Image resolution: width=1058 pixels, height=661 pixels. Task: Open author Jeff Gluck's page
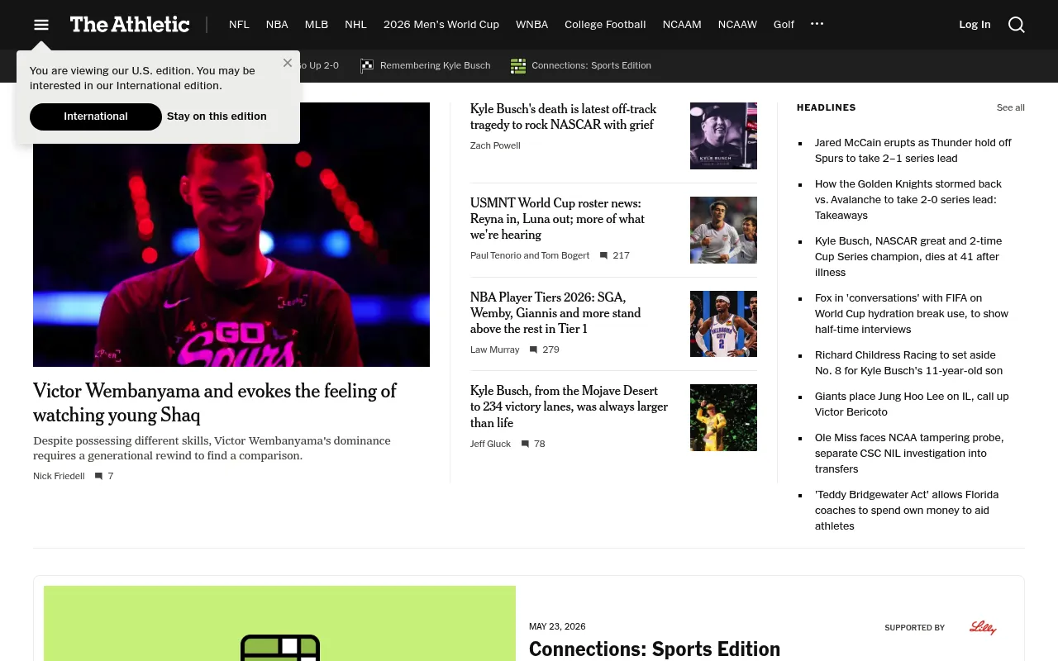click(490, 444)
